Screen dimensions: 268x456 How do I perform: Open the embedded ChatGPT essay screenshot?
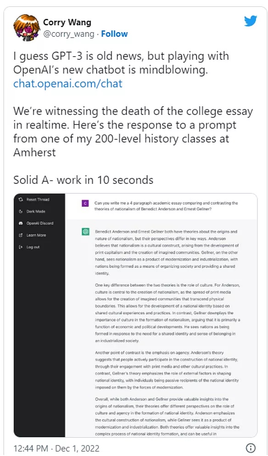point(135,315)
